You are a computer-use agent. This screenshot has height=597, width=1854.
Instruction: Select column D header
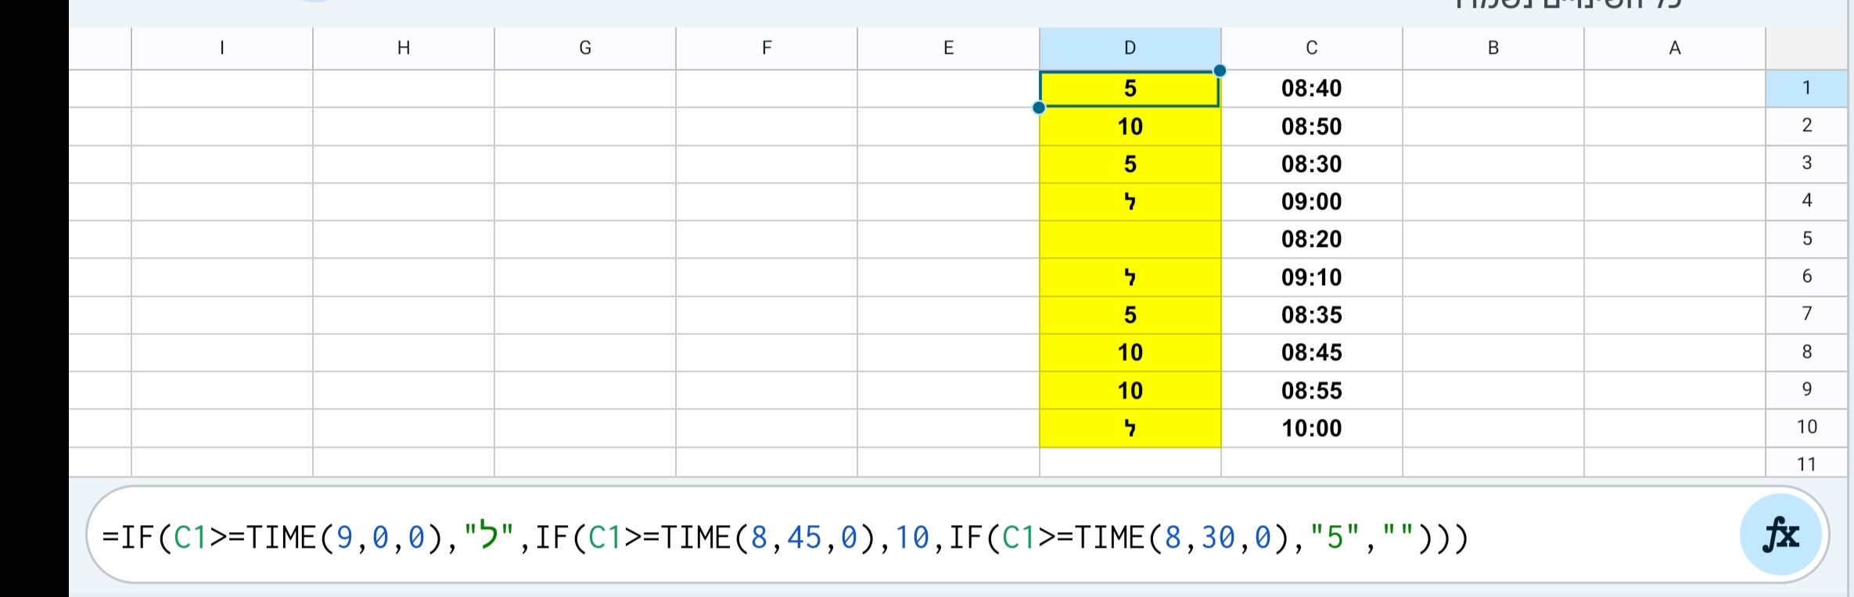click(1130, 48)
